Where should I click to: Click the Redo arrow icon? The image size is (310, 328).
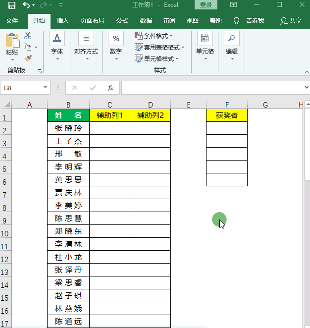pyautogui.click(x=44, y=5)
